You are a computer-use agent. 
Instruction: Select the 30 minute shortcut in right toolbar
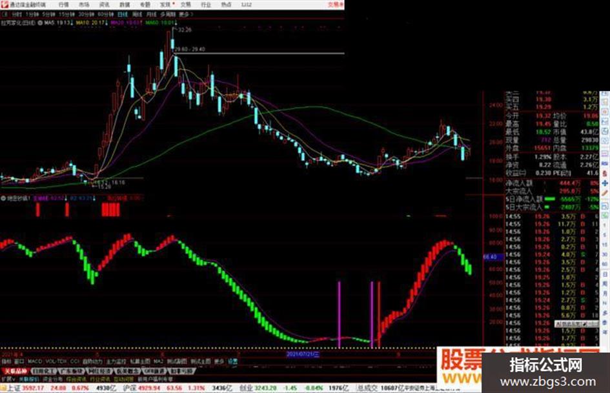(605, 254)
